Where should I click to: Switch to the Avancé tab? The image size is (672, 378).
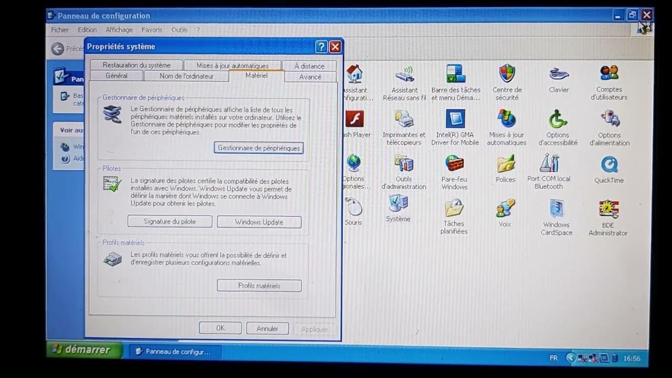310,77
